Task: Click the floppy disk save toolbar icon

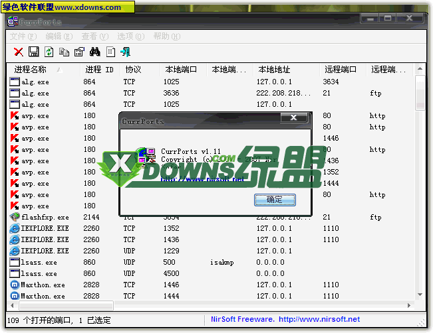Action: (x=34, y=52)
